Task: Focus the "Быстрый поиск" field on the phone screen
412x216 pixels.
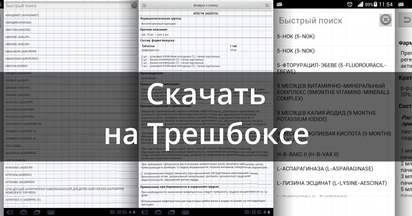Action: click(x=328, y=20)
